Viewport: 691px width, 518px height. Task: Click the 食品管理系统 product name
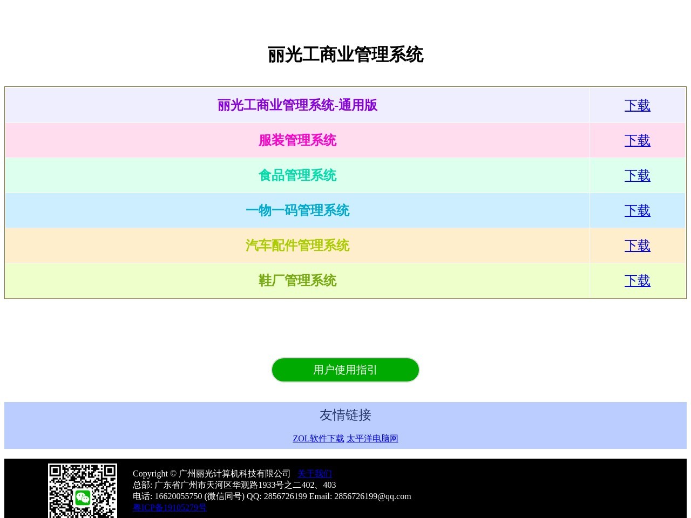coord(297,175)
